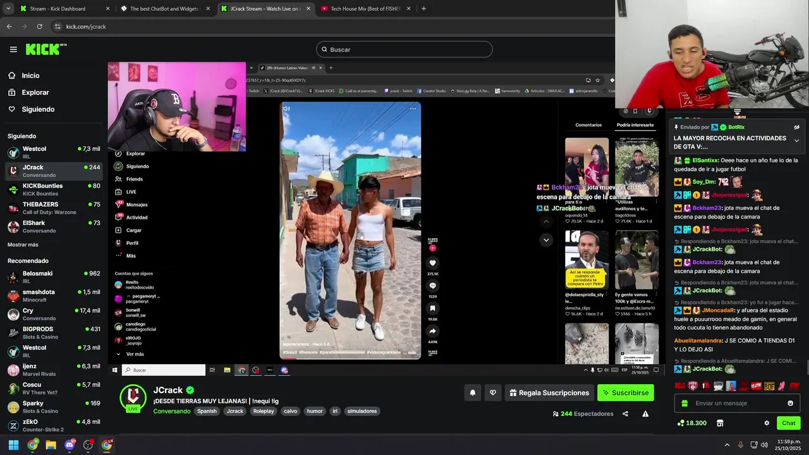
Task: View site information icon in address bar
Action: pos(58,27)
